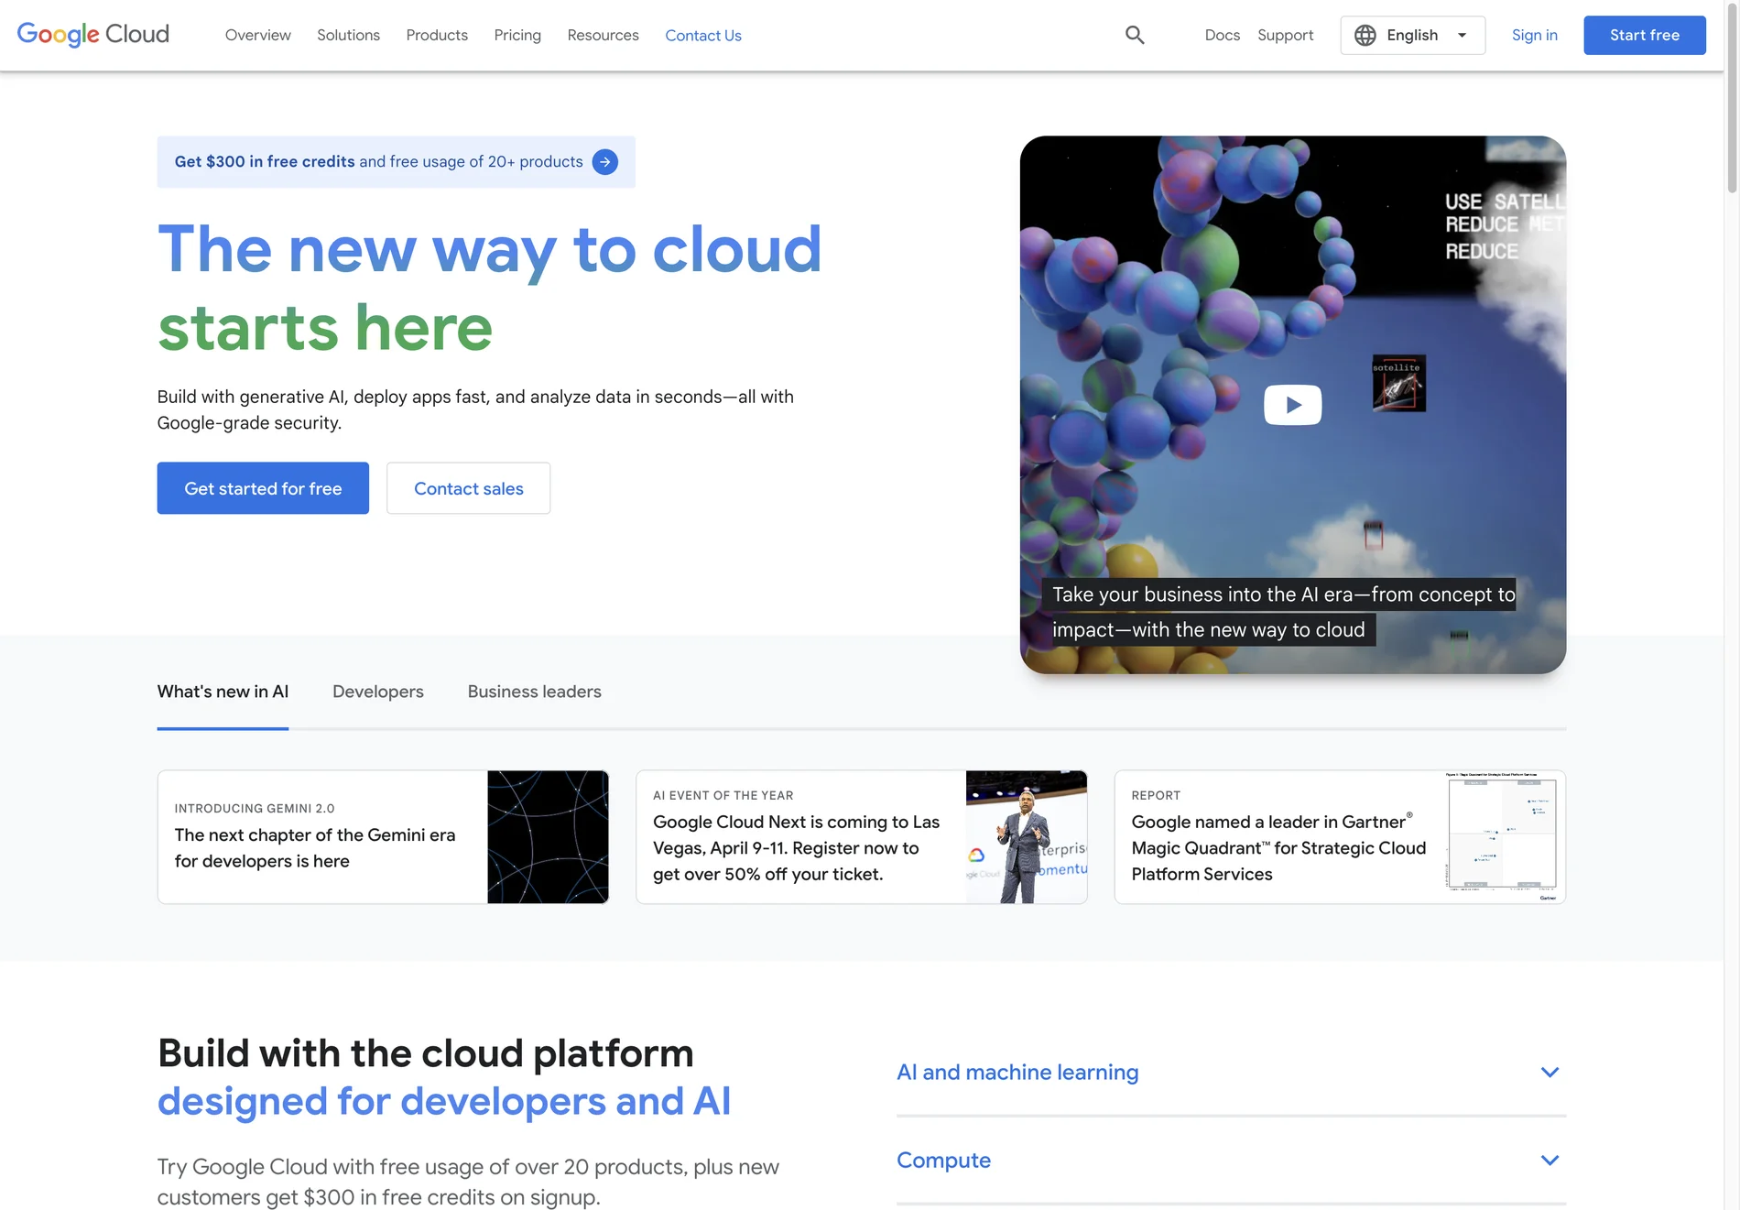Open the Google Cloud Next event card
The image size is (1740, 1210).
(861, 837)
